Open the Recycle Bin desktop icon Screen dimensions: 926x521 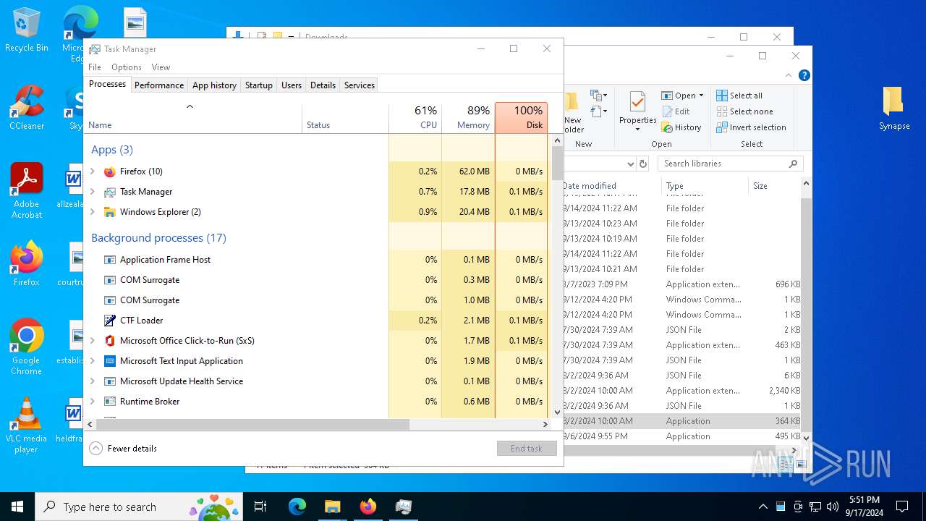pyautogui.click(x=27, y=30)
